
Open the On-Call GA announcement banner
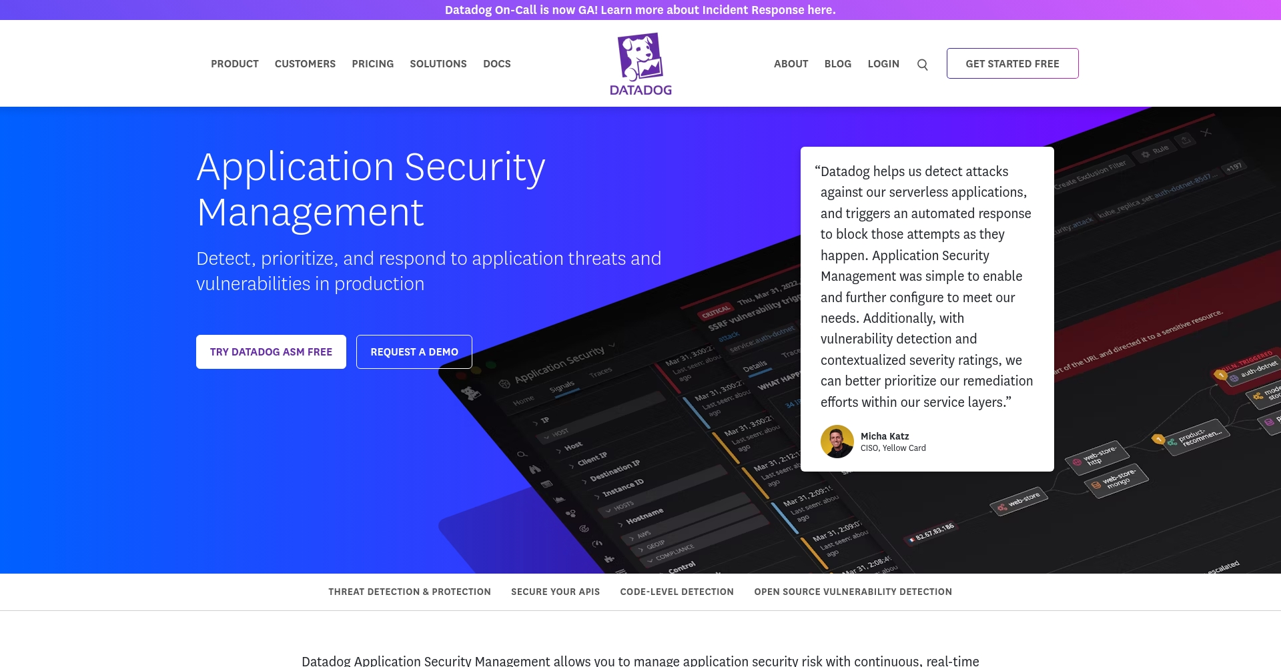pyautogui.click(x=640, y=10)
